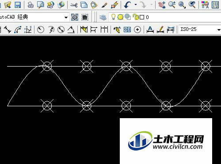The width and height of the screenshot is (221, 164).
Task: Click the Publish icon
Action: pyautogui.click(x=51, y=5)
